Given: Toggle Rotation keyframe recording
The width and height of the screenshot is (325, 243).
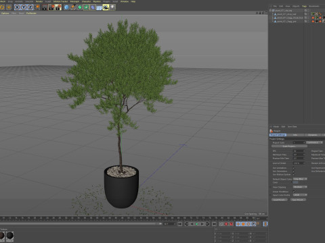Looking at the screenshot, I should (248, 224).
